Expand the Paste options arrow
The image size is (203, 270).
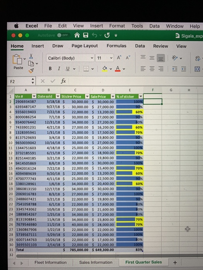click(x=25, y=59)
